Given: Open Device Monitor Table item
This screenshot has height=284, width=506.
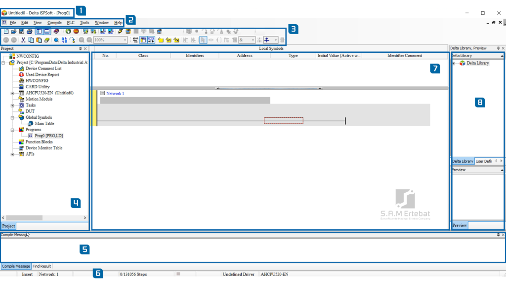Looking at the screenshot, I should pos(44,148).
